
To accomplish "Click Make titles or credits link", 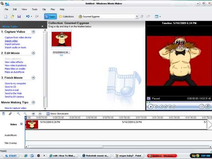I will [x=15, y=69].
